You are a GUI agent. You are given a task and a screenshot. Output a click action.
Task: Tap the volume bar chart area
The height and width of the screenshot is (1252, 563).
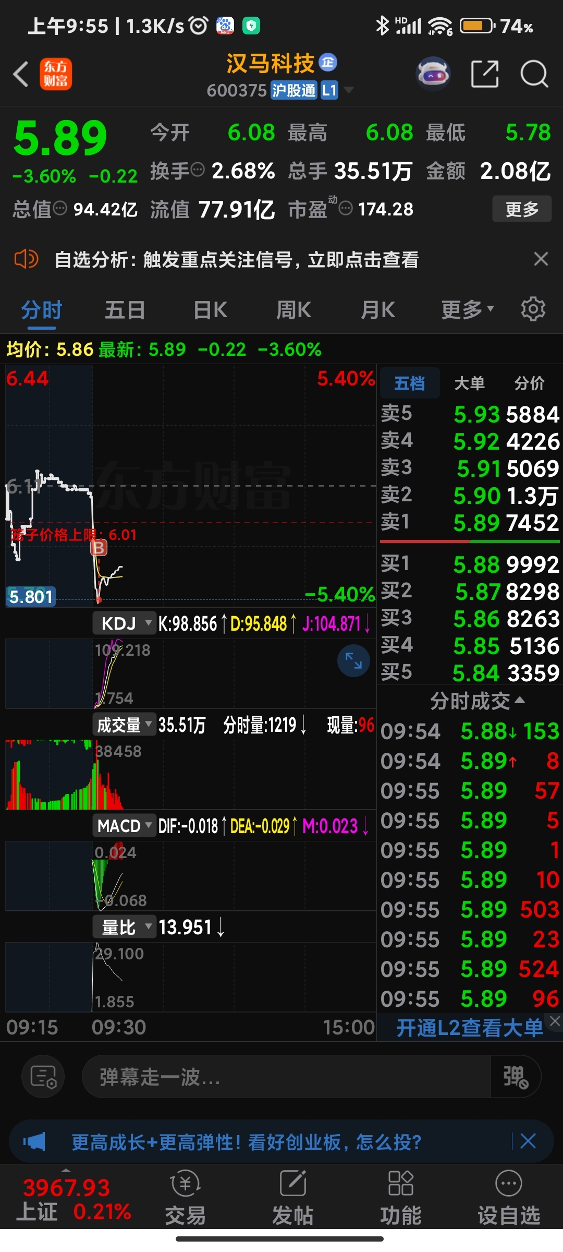pyautogui.click(x=190, y=775)
